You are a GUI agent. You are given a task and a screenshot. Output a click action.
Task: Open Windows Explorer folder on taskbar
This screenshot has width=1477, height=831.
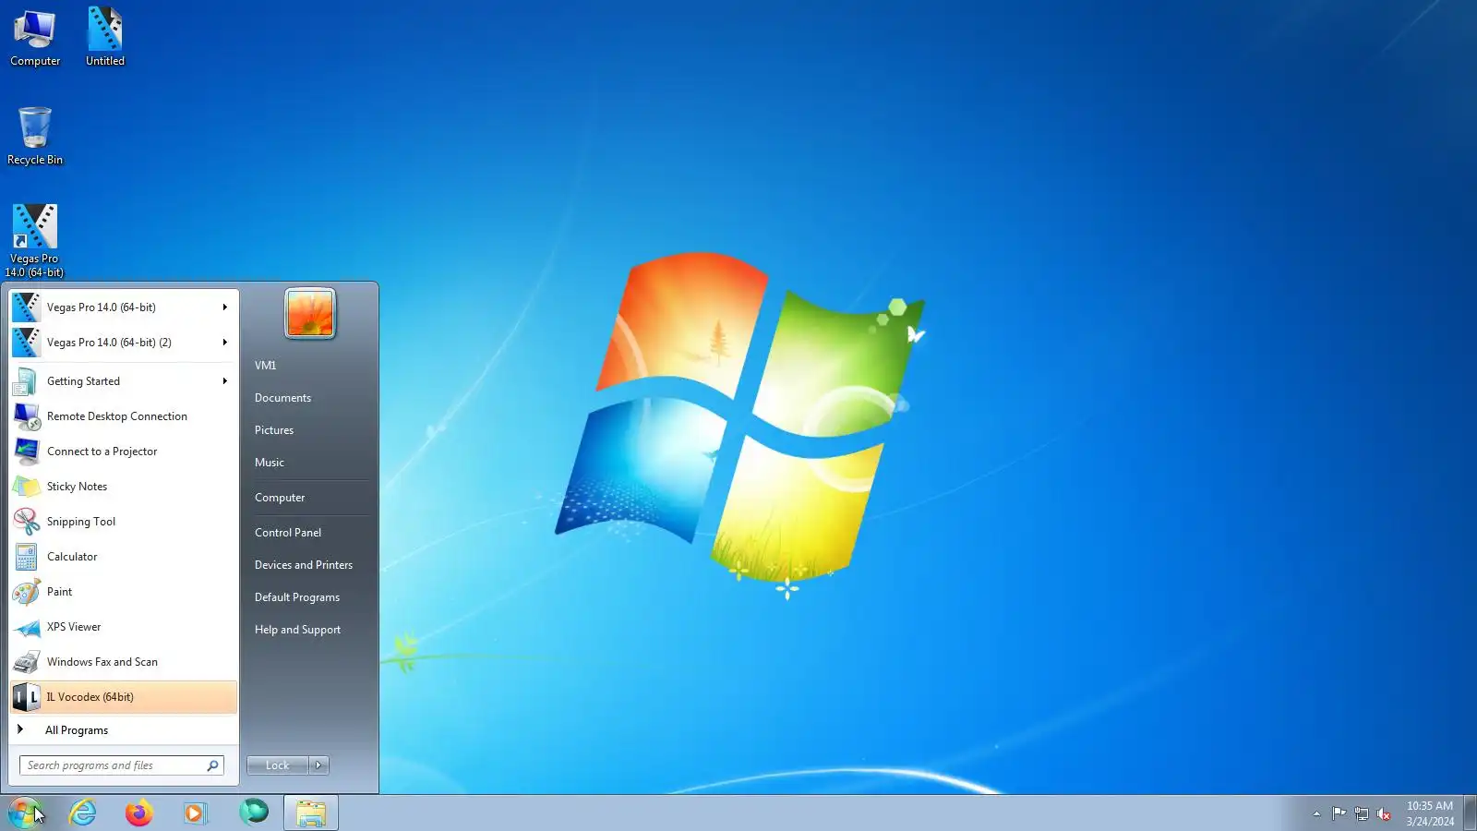pos(311,813)
